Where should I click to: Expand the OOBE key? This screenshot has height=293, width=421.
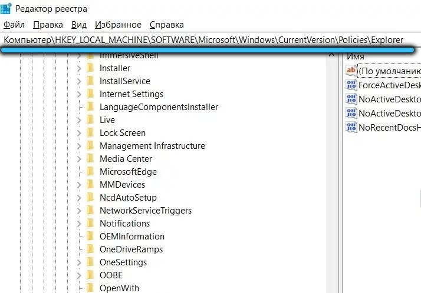click(x=79, y=275)
